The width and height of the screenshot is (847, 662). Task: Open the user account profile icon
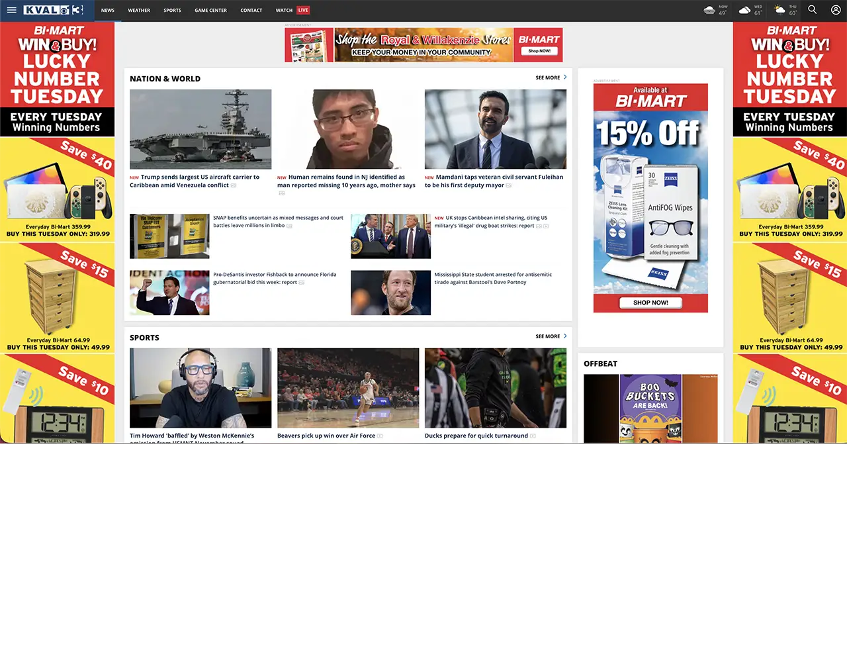[x=836, y=10]
